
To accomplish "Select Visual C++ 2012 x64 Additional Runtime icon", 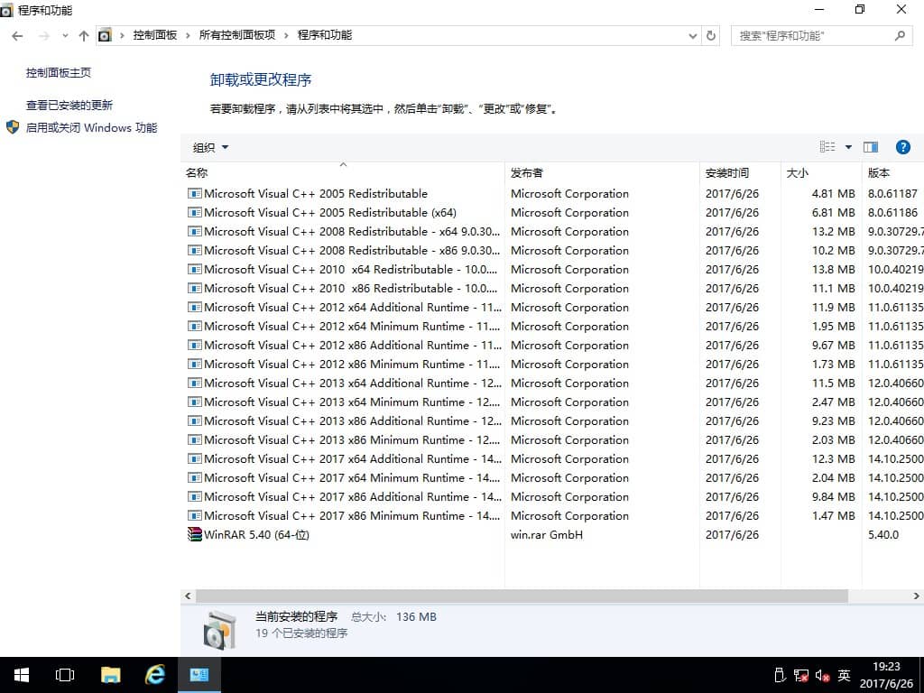I will (x=195, y=307).
